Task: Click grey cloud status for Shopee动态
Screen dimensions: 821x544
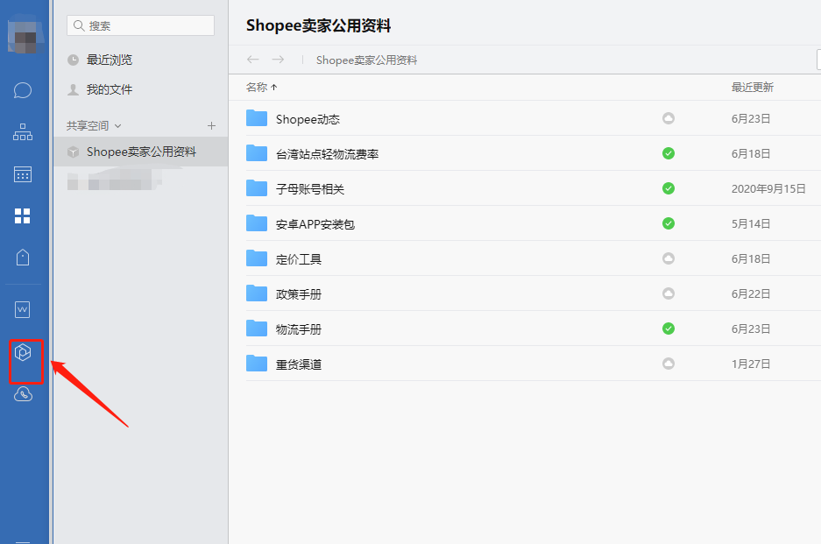Action: [669, 118]
